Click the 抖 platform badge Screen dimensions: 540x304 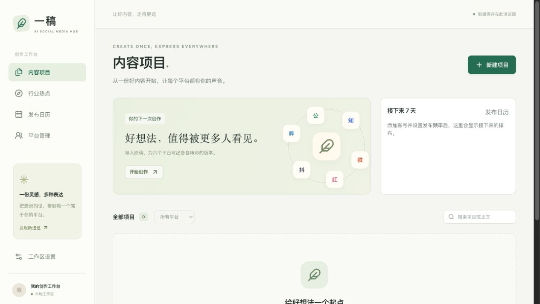[302, 170]
